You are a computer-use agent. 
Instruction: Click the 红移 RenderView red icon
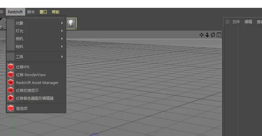[x=11, y=75]
